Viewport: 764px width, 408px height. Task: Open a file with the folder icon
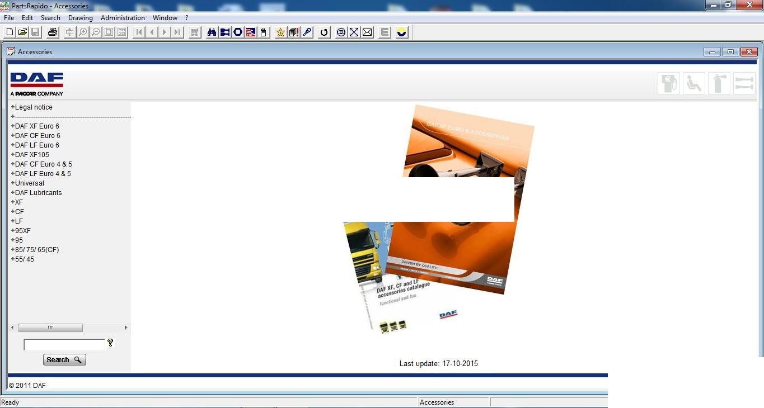click(x=22, y=32)
